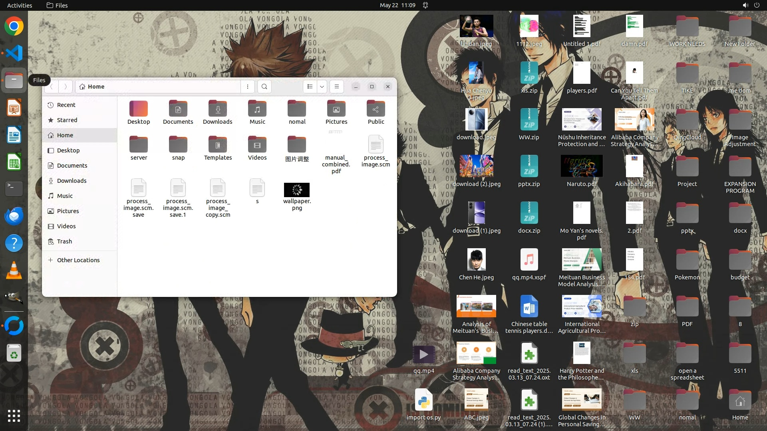Viewport: 767px width, 431px height.
Task: Open the hamburger main menu
Action: (x=337, y=87)
